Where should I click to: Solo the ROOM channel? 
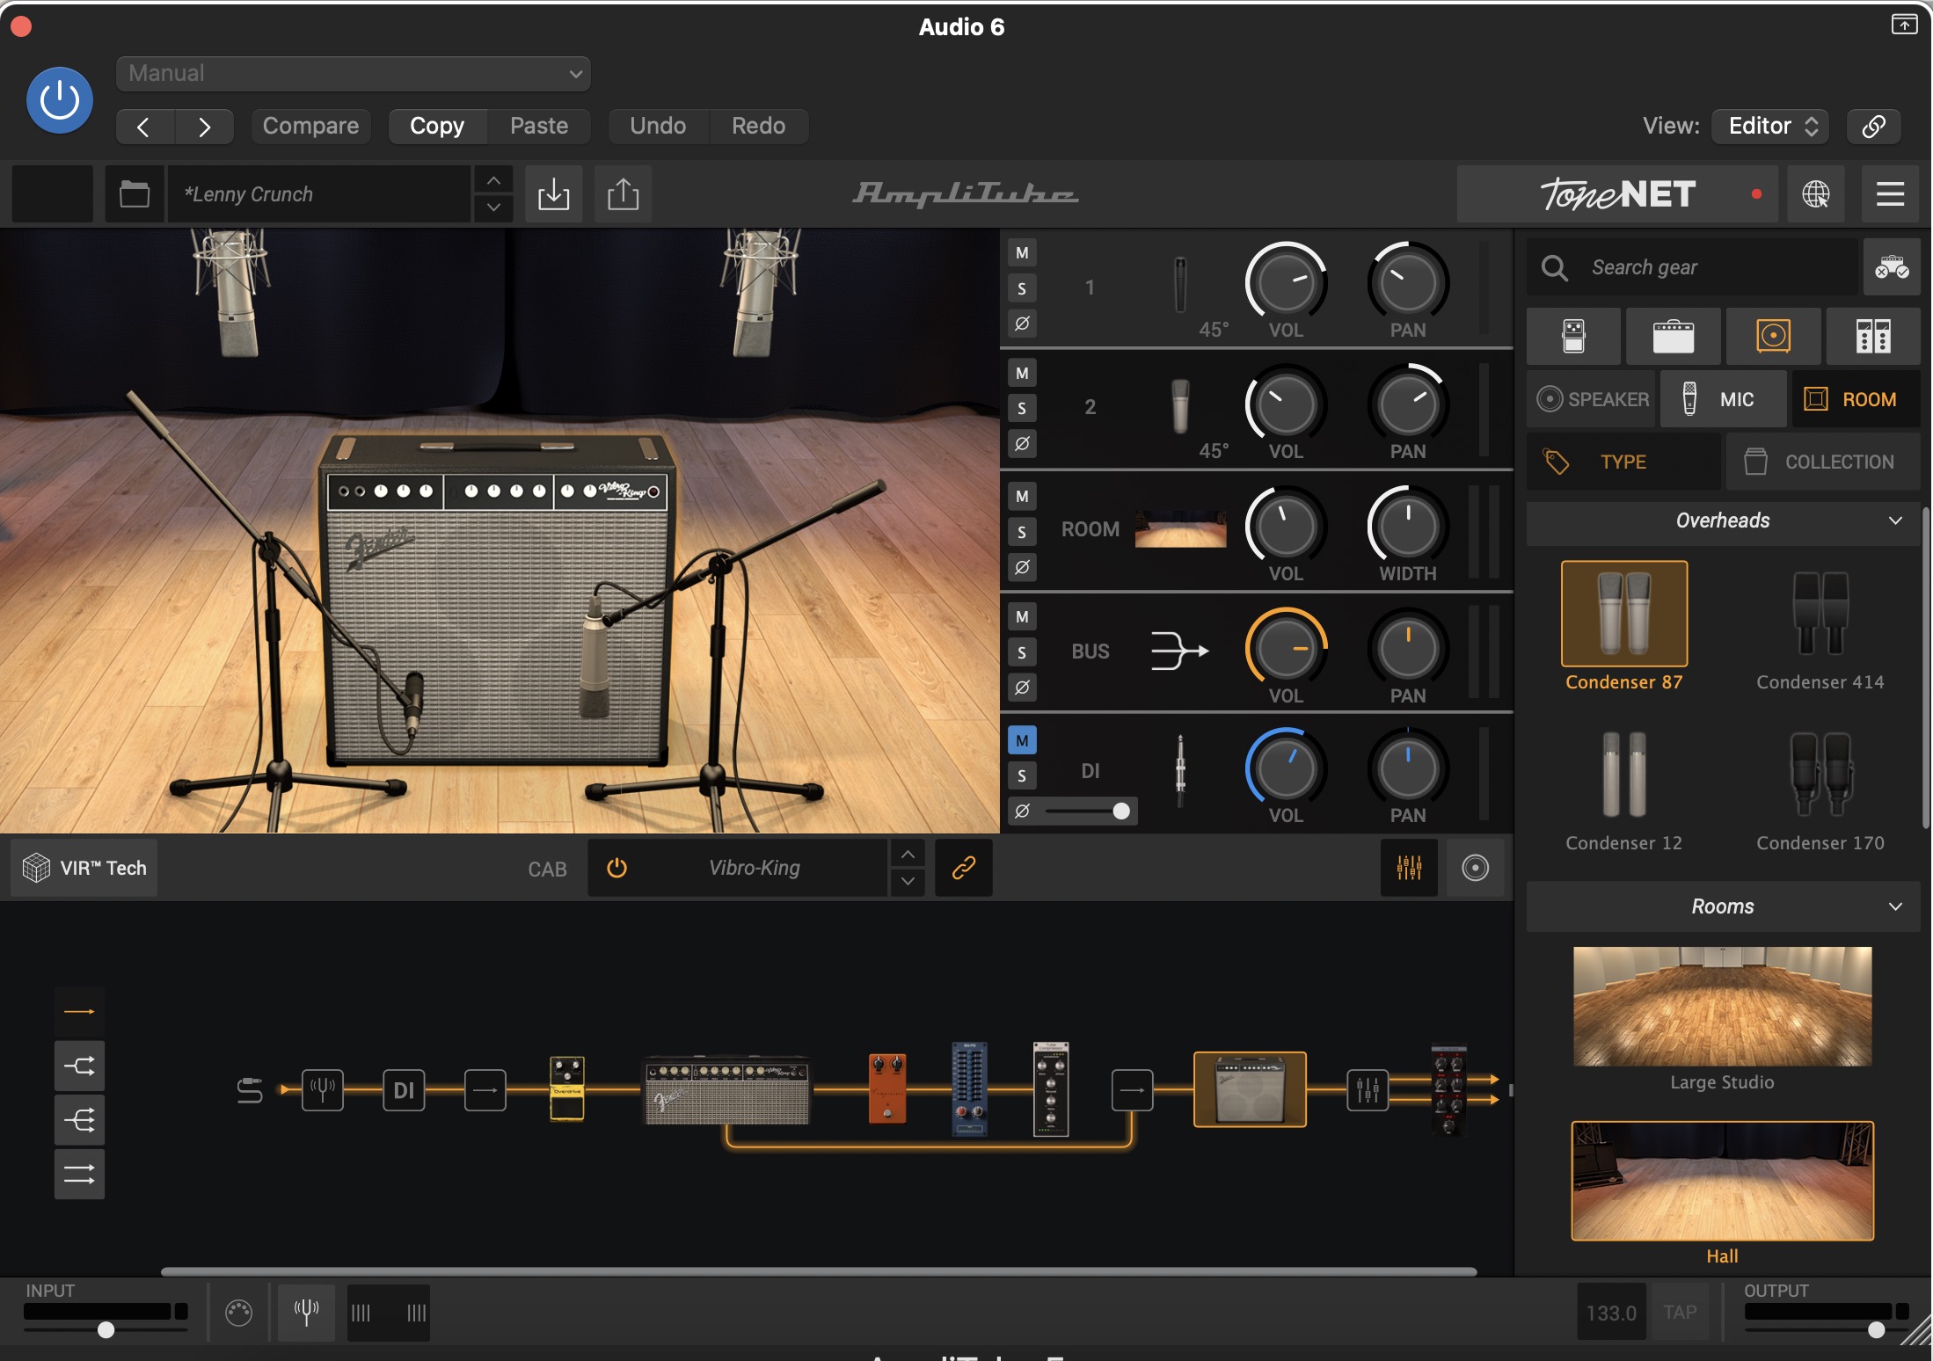(x=1022, y=532)
